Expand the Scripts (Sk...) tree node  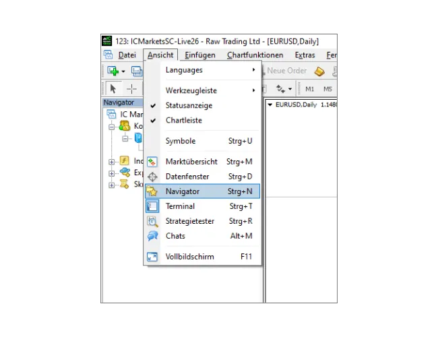point(111,185)
